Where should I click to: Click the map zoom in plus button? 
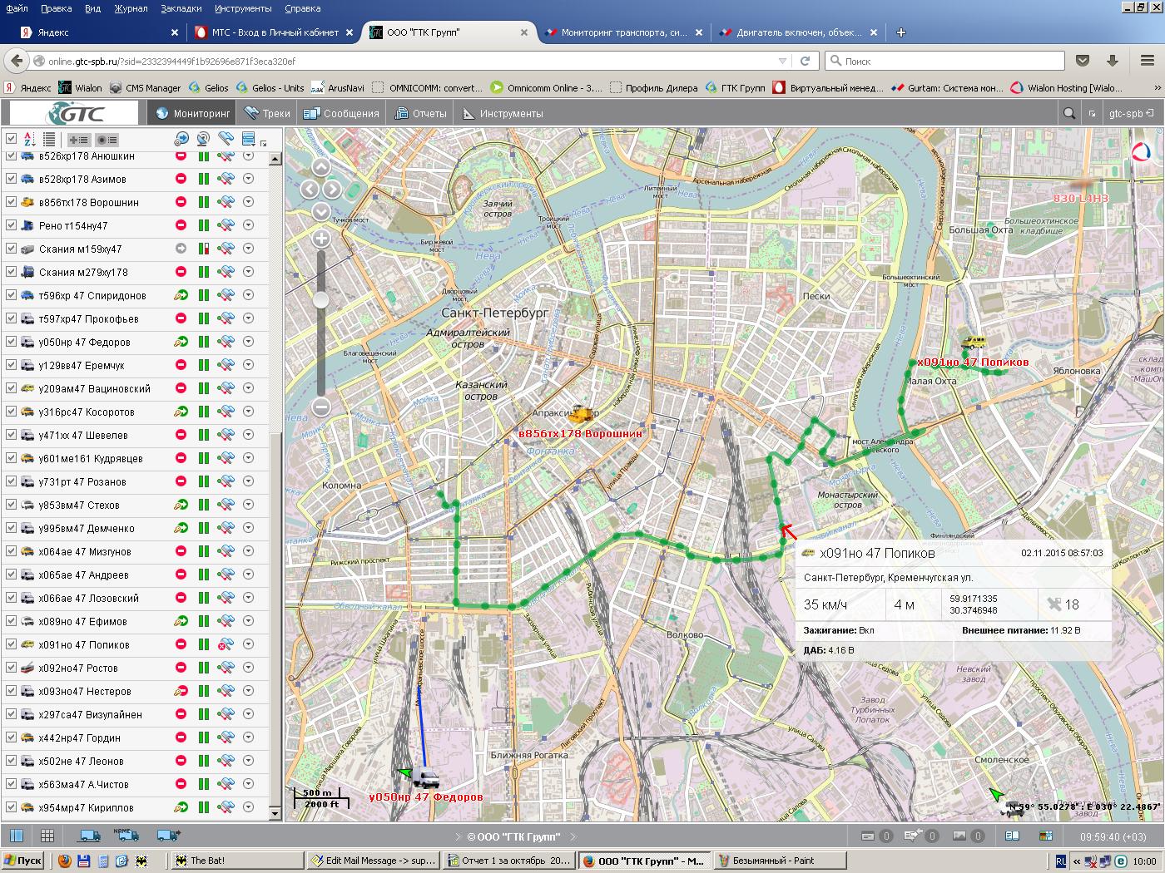point(321,239)
